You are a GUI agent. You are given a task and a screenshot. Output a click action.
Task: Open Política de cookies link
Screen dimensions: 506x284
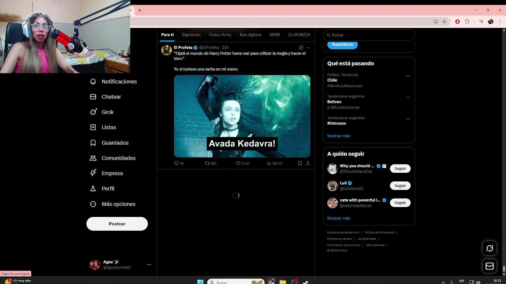(x=340, y=239)
